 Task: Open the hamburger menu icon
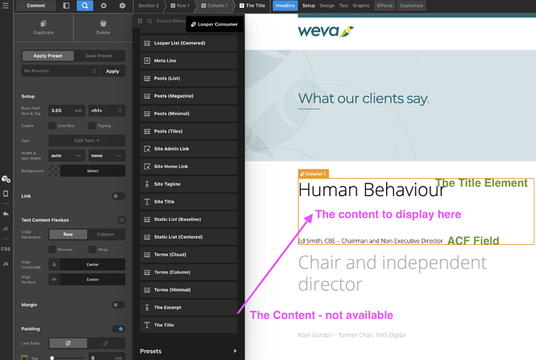point(5,5)
